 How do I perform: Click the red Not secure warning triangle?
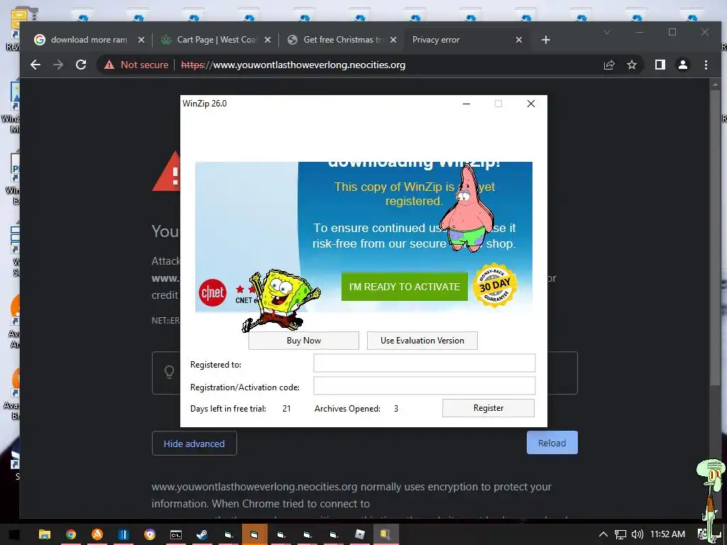109,65
